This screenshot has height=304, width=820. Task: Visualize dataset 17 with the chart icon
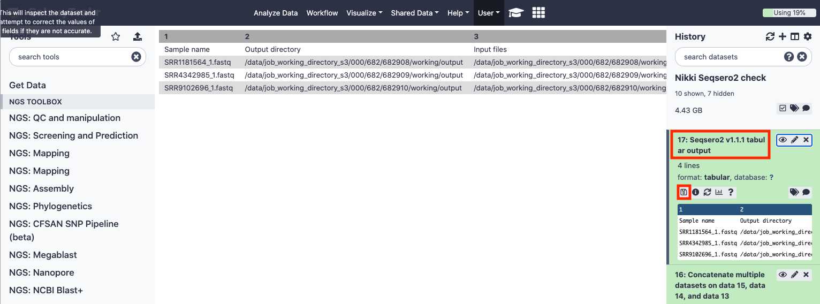(719, 192)
